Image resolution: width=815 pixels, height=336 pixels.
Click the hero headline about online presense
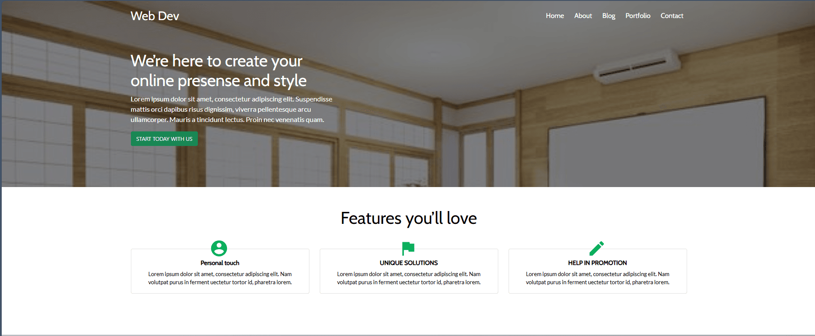coord(218,71)
